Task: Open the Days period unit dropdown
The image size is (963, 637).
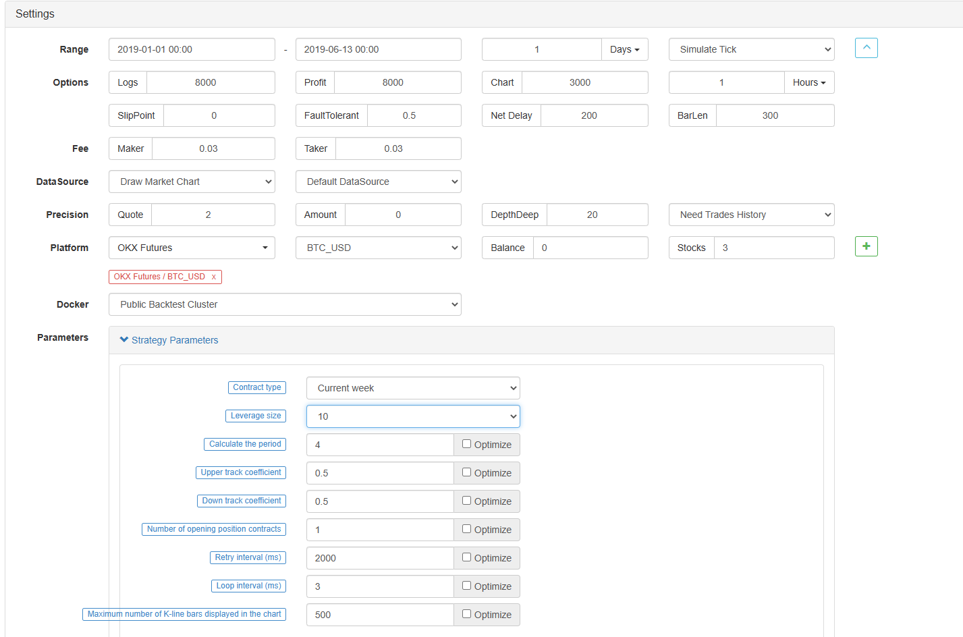Action: pos(624,49)
